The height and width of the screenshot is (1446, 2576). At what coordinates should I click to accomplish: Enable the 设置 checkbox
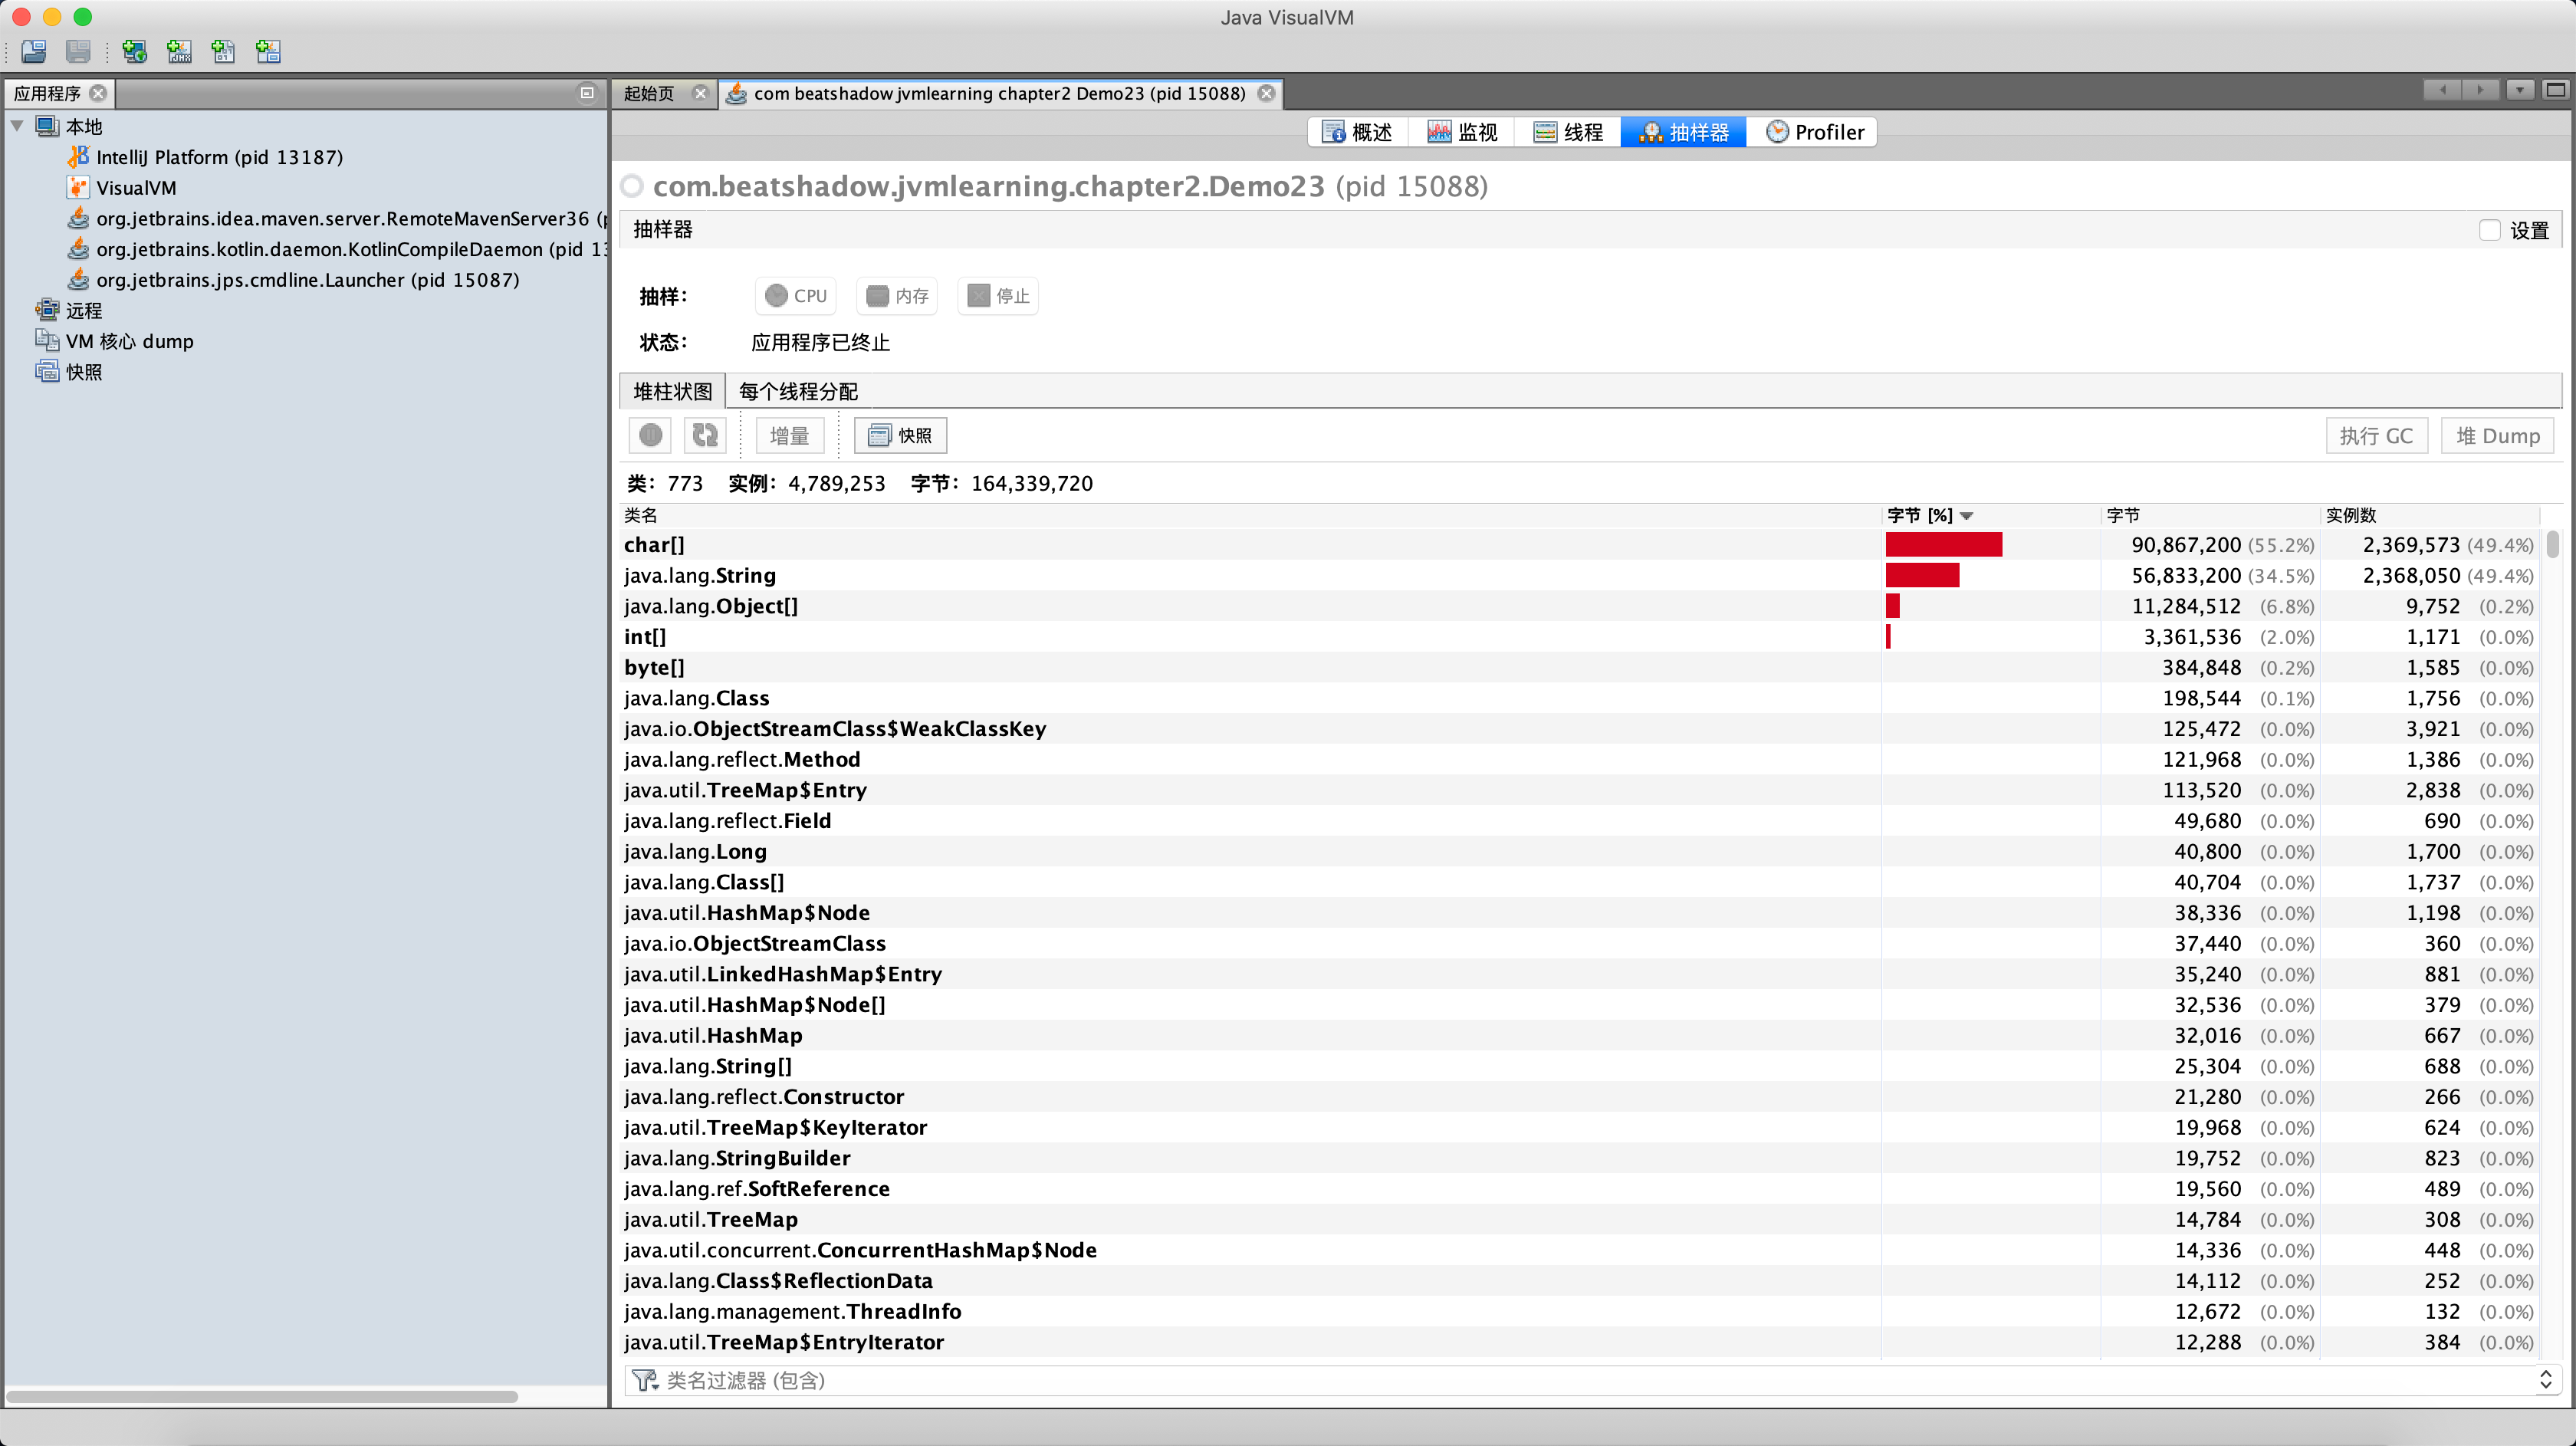2489,230
